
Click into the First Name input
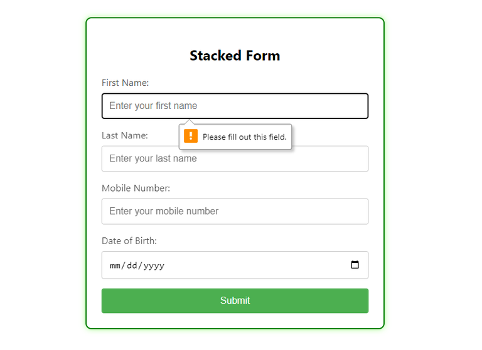[282, 106]
